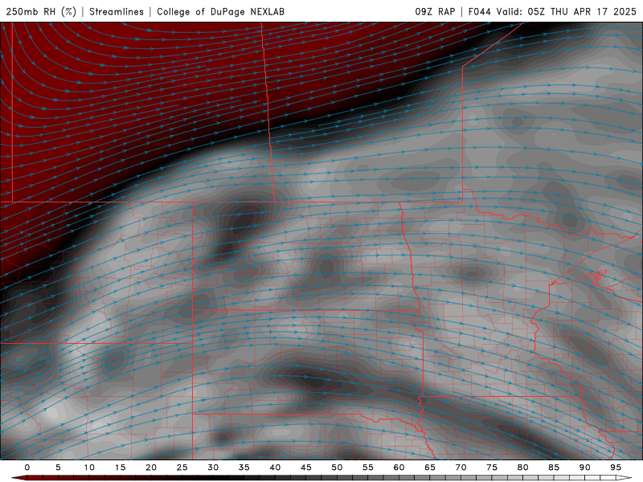This screenshot has height=482, width=643.
Task: Select the legend label "90"
Action: click(584, 468)
